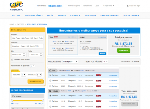150x109 pixels.
Task: Open the Ida date calendar icon
Action: pyautogui.click(x=24, y=54)
